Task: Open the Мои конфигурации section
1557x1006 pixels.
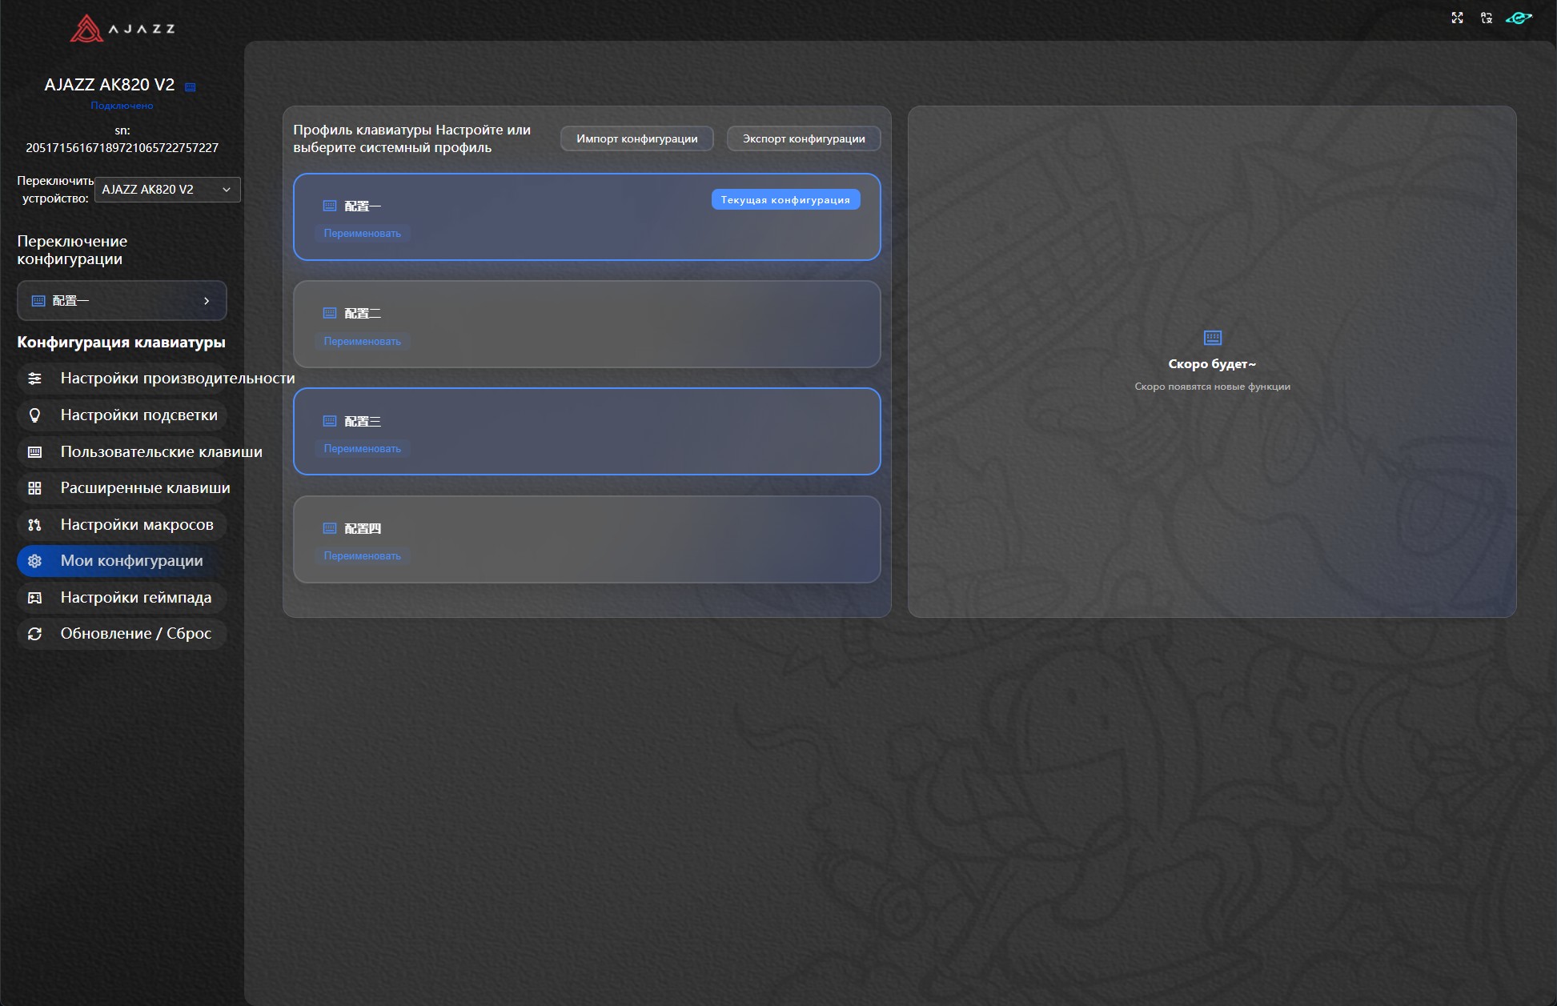Action: [122, 561]
